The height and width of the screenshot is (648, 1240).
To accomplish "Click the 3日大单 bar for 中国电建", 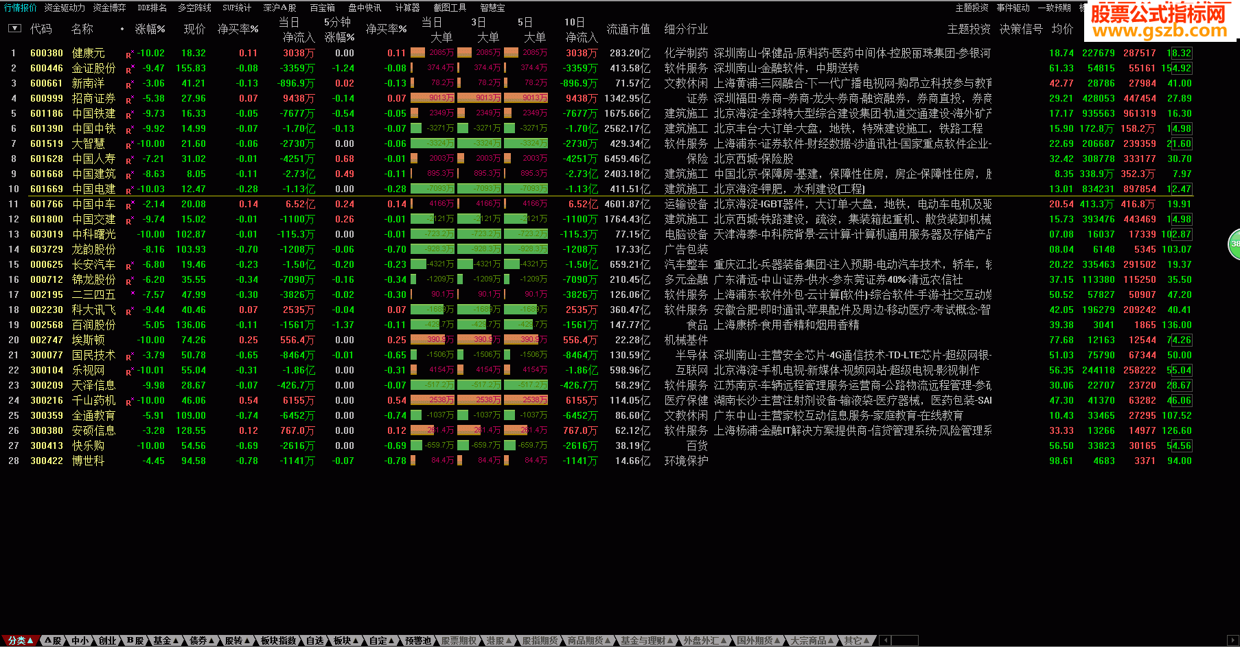I will (479, 189).
